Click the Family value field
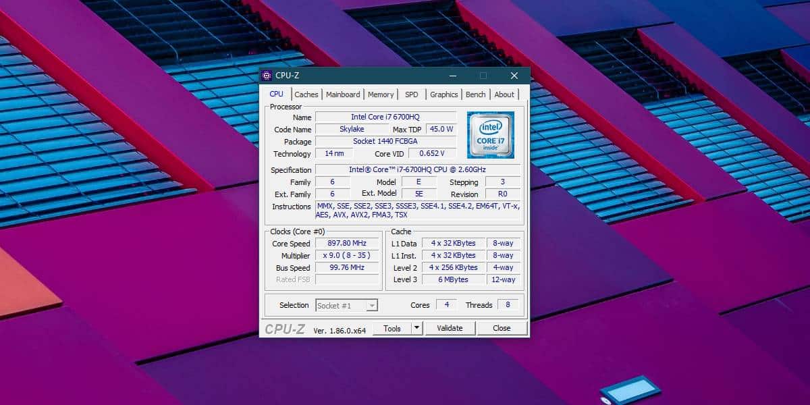This screenshot has width=810, height=405. [x=332, y=182]
